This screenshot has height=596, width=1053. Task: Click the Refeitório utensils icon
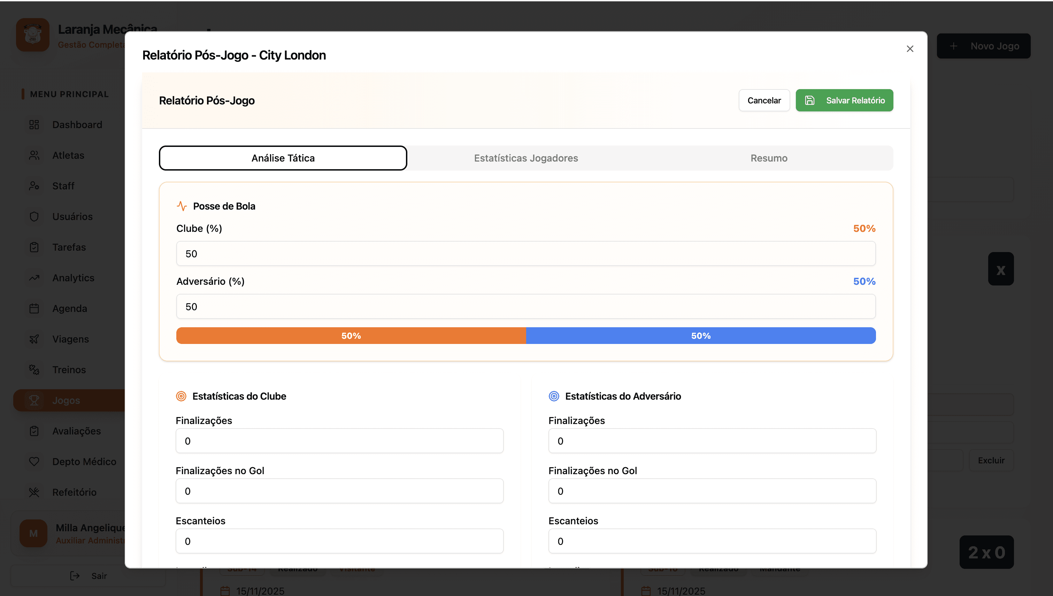pos(34,492)
